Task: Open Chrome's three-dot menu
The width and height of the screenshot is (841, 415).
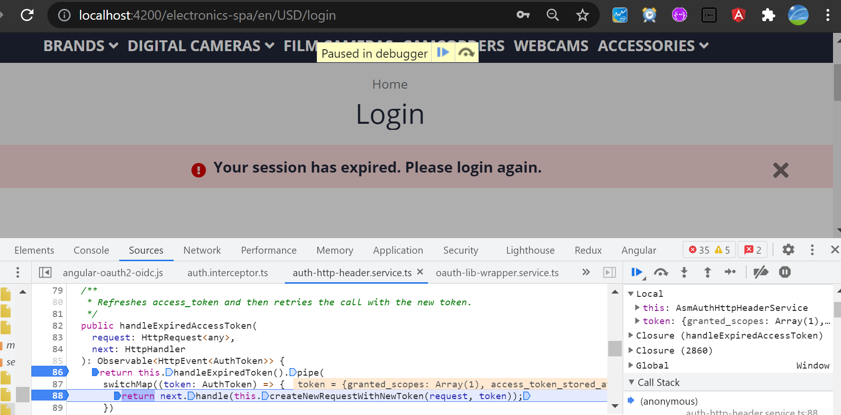Action: pos(827,15)
